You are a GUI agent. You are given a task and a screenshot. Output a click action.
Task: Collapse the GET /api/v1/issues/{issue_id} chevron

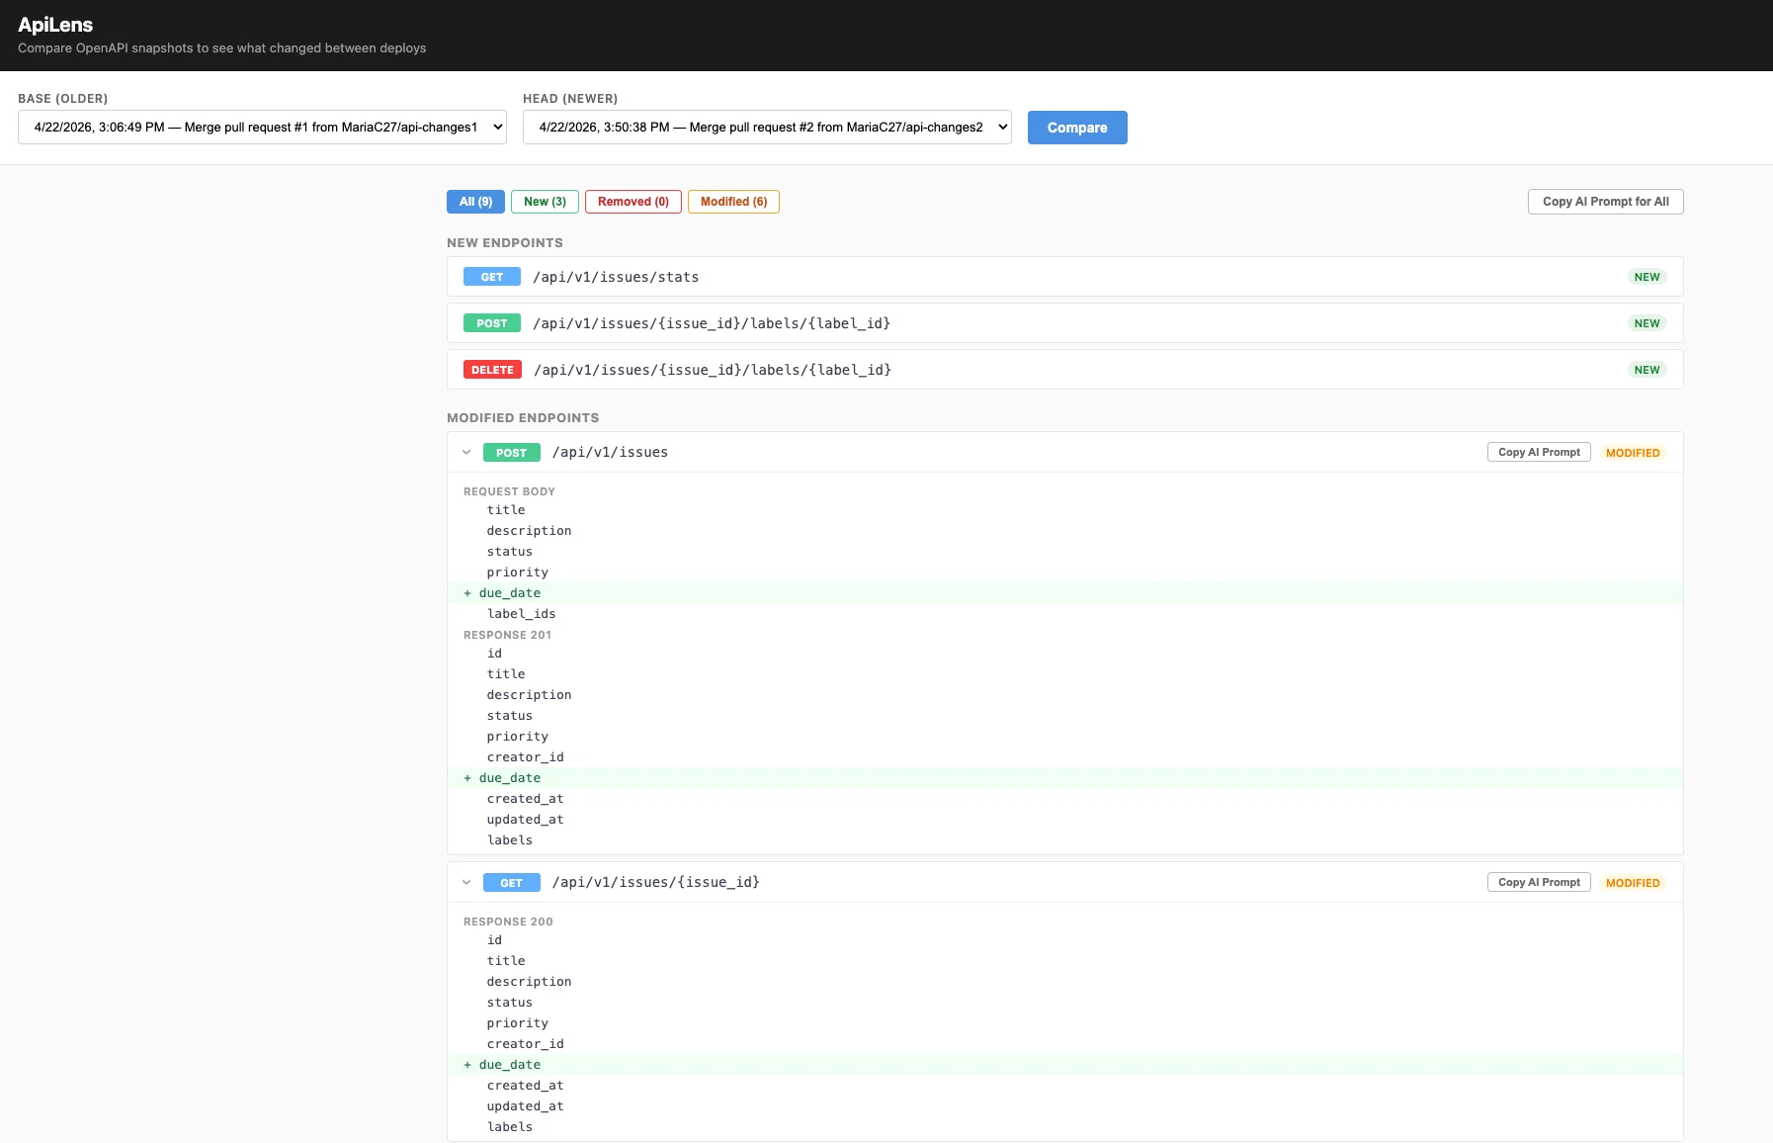[x=466, y=883]
